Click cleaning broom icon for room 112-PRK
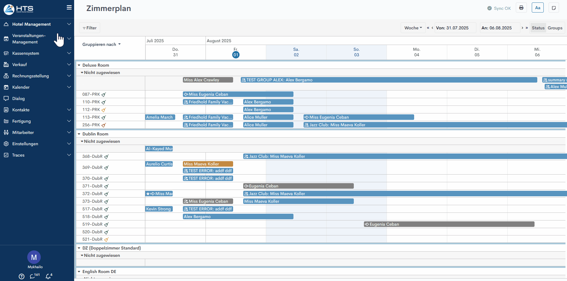 pos(104,110)
